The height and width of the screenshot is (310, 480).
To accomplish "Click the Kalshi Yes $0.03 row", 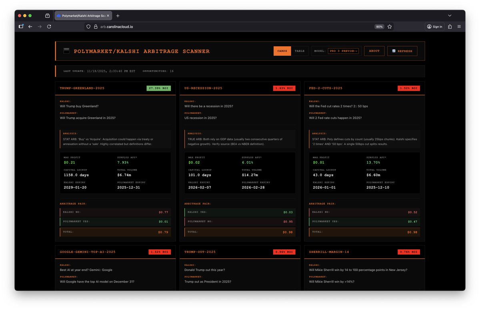I will pyautogui.click(x=240, y=212).
